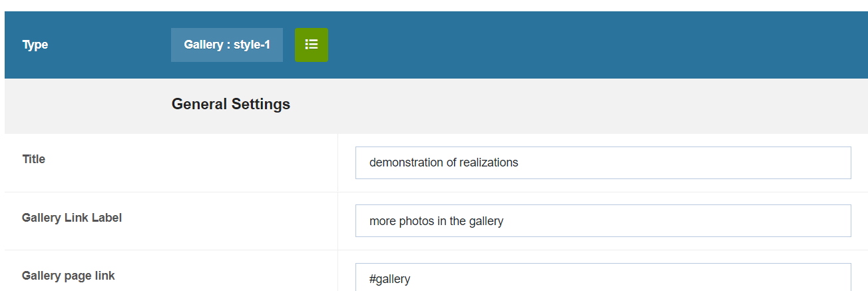This screenshot has width=868, height=291.
Task: Click the '#gallery' value text
Action: click(389, 279)
